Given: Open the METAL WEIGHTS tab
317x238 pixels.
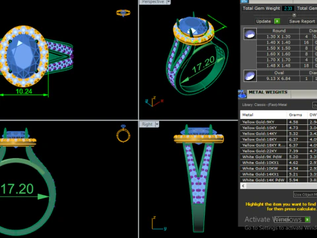Looking at the screenshot, I should pyautogui.click(x=268, y=93).
